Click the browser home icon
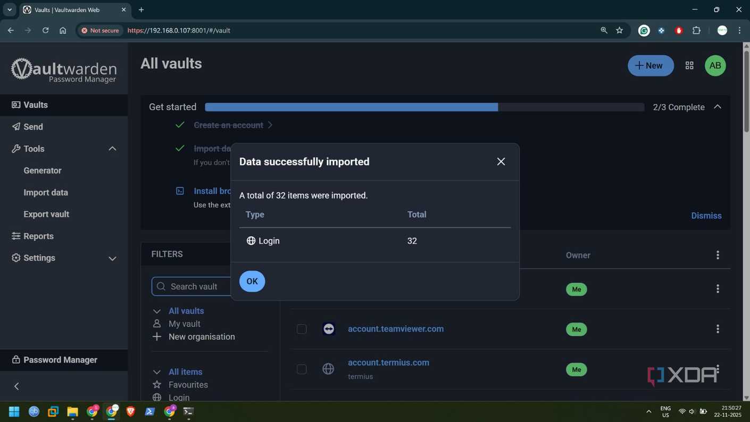Viewport: 750px width, 422px height. pyautogui.click(x=63, y=30)
